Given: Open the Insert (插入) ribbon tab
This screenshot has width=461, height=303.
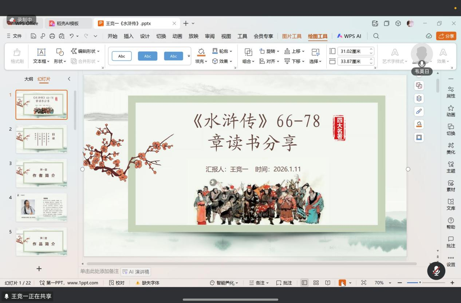Looking at the screenshot, I should pyautogui.click(x=129, y=36).
